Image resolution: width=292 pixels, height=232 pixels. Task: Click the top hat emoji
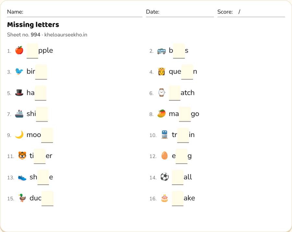(x=19, y=92)
